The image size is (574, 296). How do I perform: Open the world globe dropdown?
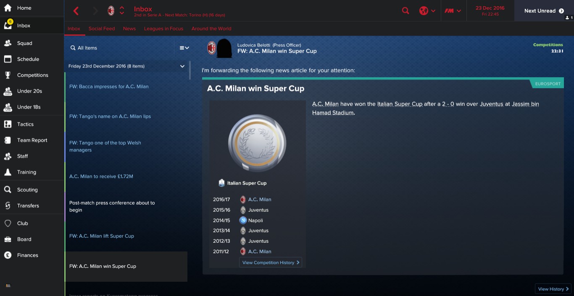click(427, 11)
